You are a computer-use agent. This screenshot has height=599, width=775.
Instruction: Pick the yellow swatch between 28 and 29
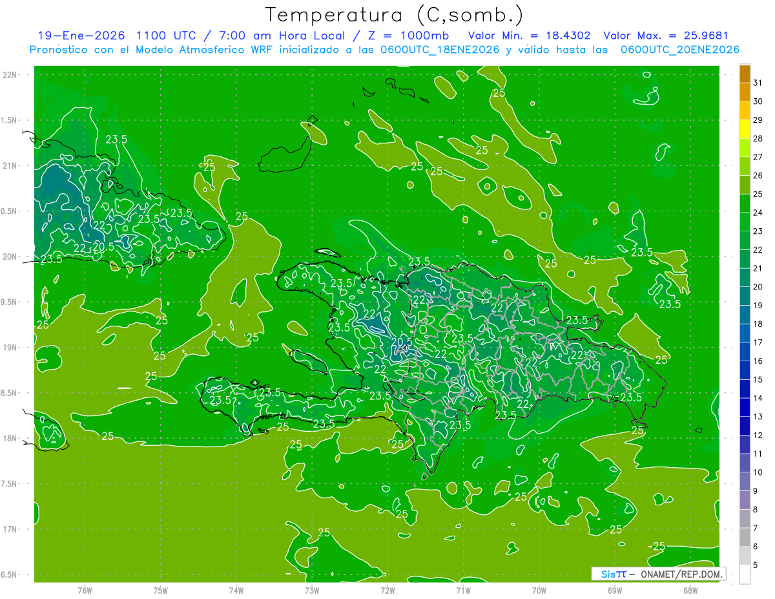[745, 129]
